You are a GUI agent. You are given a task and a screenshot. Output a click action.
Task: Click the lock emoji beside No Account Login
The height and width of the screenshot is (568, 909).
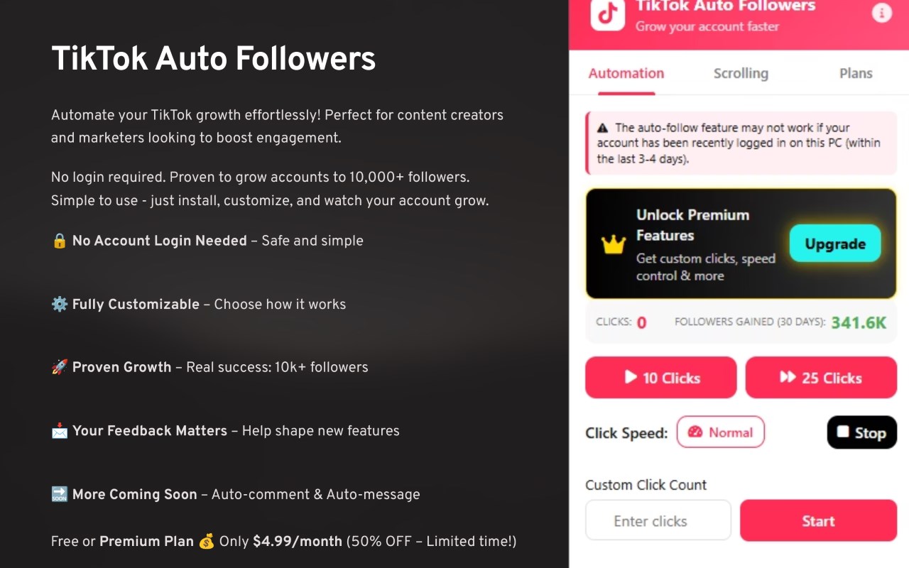pyautogui.click(x=60, y=241)
